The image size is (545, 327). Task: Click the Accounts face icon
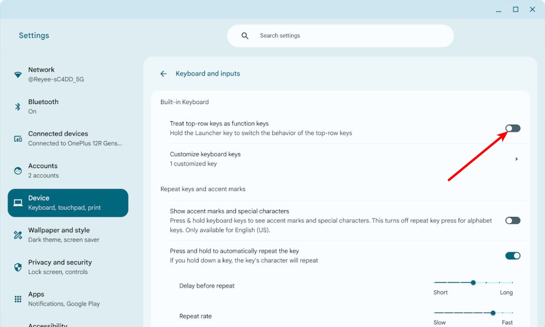tap(18, 171)
